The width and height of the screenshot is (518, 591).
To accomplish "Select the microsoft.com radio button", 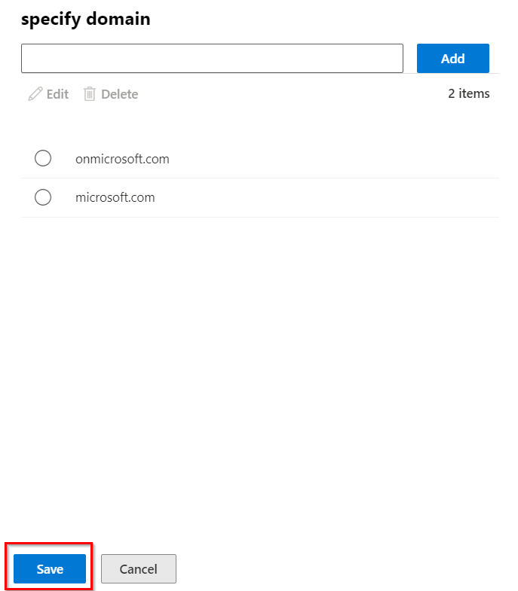I will [43, 197].
